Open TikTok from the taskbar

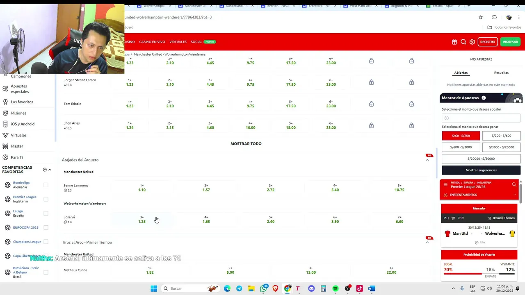(x=359, y=288)
